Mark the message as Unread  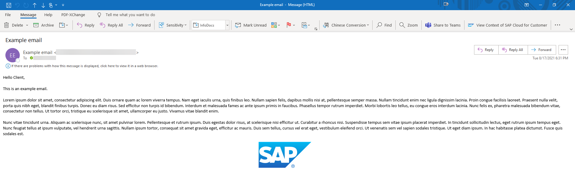click(x=251, y=25)
